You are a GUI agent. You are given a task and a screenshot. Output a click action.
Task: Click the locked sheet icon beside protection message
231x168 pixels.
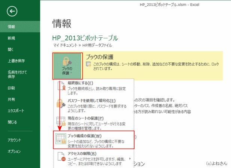(x=88, y=64)
